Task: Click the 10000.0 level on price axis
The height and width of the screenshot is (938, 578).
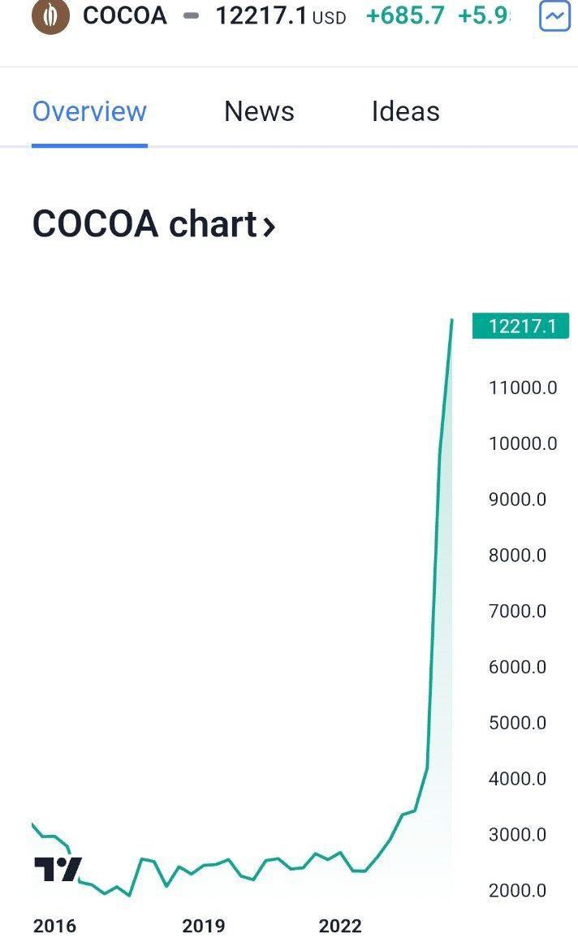Action: tap(523, 443)
